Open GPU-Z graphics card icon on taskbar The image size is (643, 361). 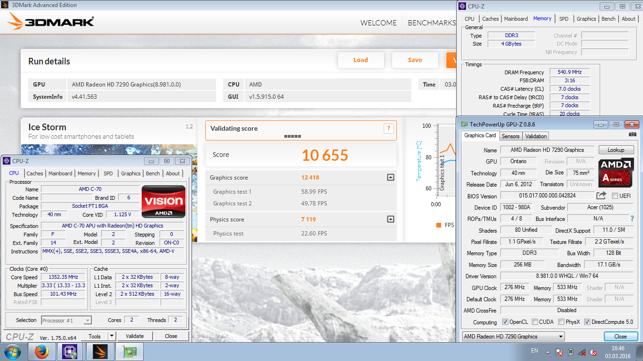[129, 352]
